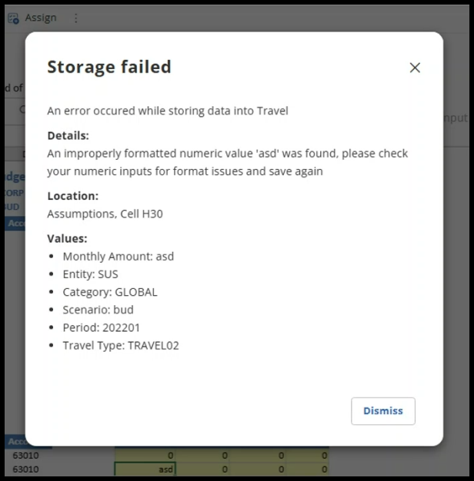Image resolution: width=474 pixels, height=481 pixels.
Task: Click the 'Values:' heading
Action: point(67,238)
